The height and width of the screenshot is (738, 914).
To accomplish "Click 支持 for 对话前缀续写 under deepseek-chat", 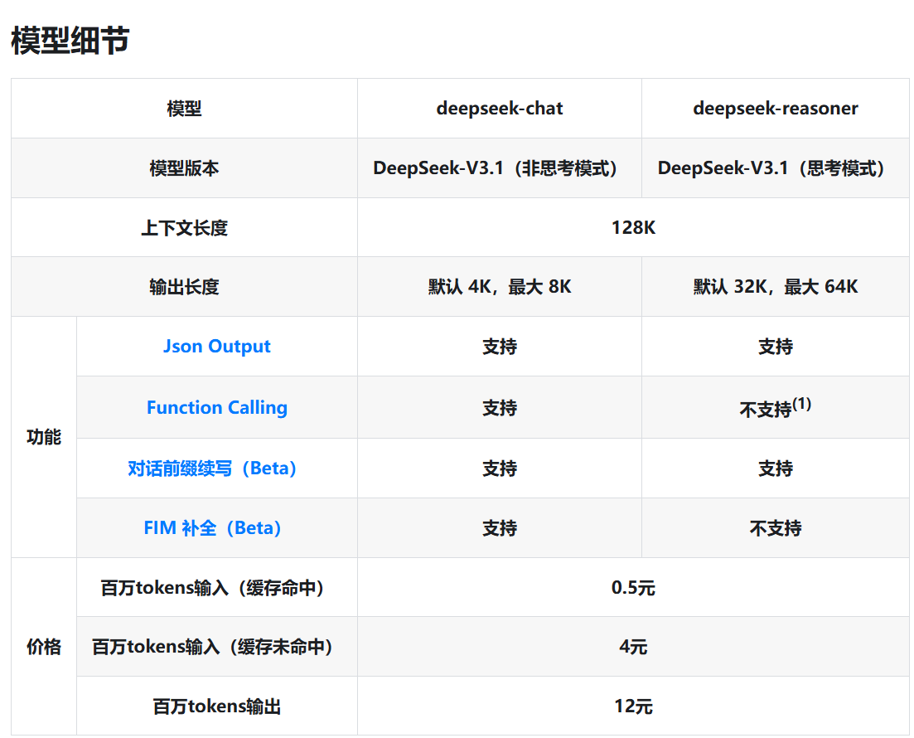I will 500,469.
